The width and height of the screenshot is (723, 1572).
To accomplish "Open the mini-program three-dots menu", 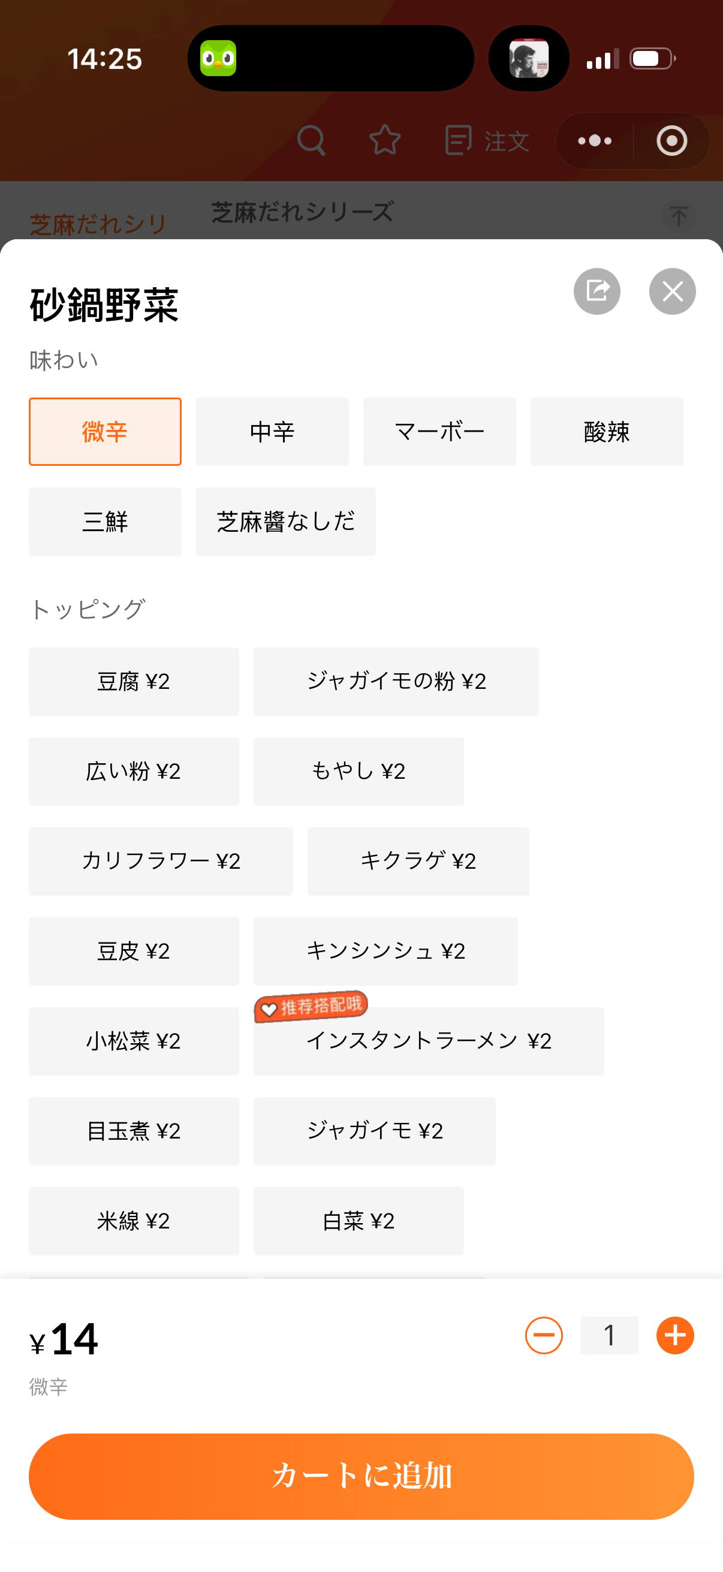I will point(595,140).
